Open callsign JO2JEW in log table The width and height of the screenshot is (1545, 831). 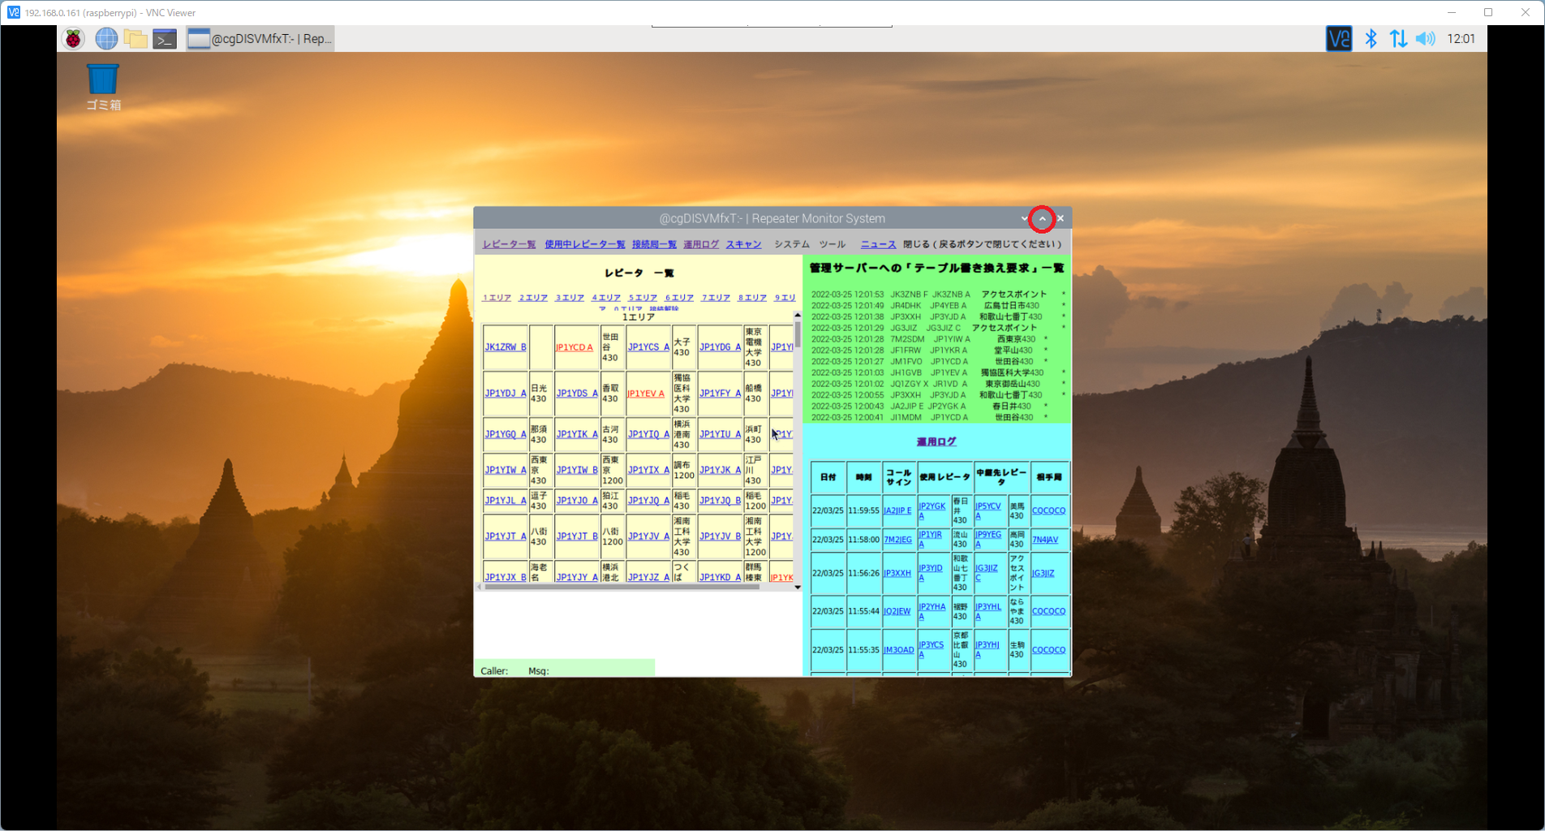click(897, 612)
